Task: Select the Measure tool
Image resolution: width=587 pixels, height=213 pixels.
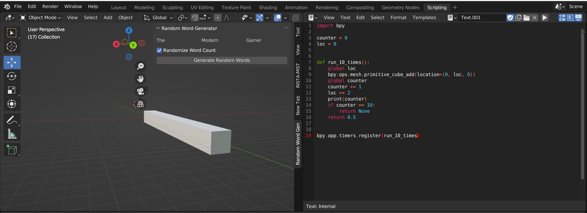Action: [12, 134]
